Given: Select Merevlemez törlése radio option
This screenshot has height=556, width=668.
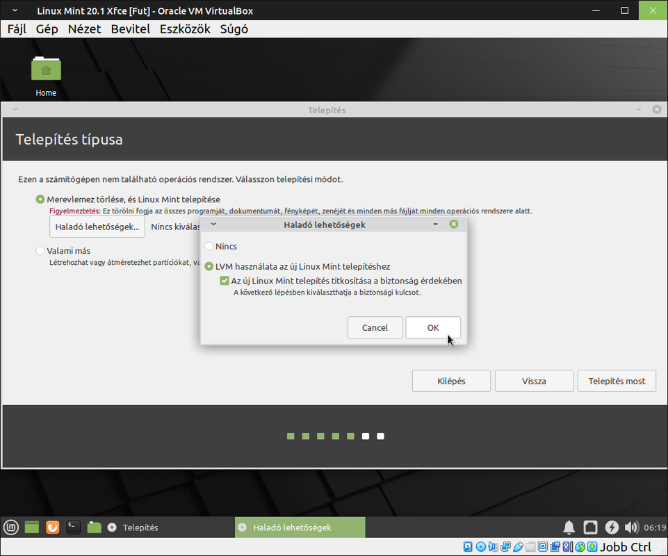Looking at the screenshot, I should pos(40,199).
